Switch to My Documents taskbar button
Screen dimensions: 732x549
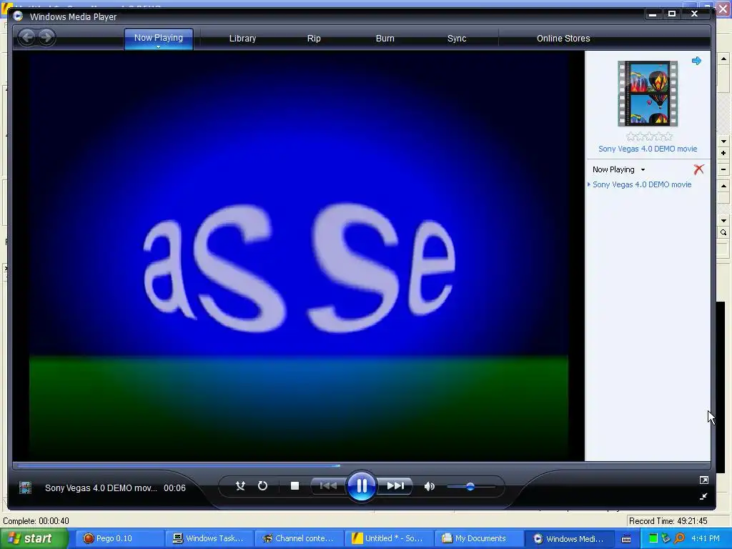point(478,538)
